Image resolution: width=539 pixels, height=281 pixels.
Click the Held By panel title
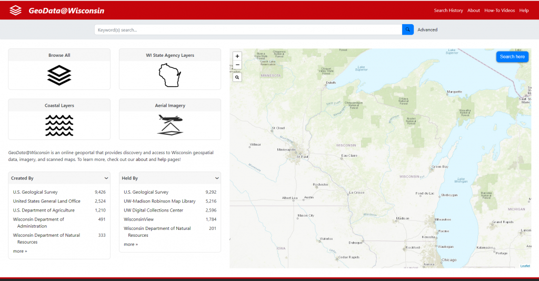[129, 178]
